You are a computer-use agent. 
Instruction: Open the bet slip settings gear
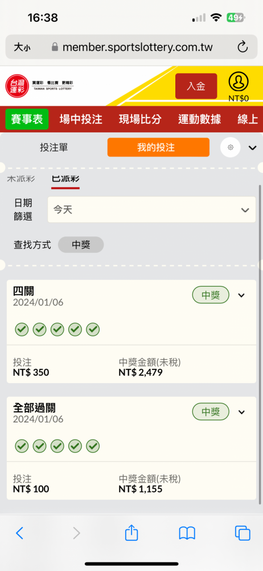[231, 147]
